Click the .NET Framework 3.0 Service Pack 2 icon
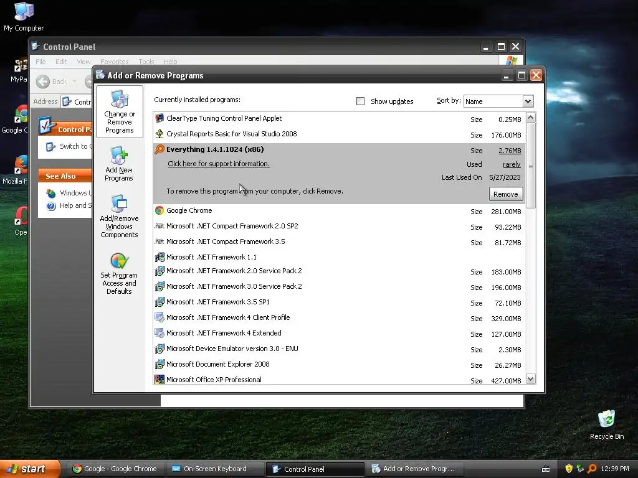The height and width of the screenshot is (478, 638). 159,286
